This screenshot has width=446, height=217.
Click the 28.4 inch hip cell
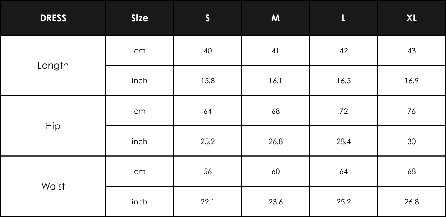pos(344,141)
